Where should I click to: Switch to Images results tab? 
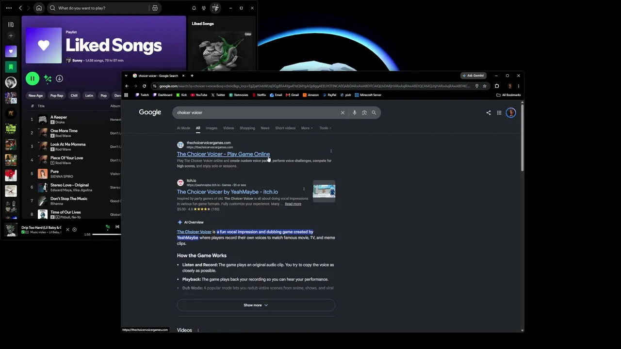[212, 128]
